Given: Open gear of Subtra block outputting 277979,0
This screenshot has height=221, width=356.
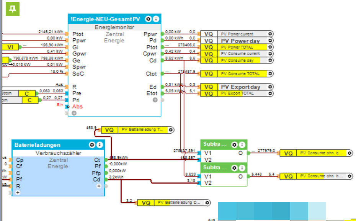Looking at the screenshot, I should click(x=234, y=145).
